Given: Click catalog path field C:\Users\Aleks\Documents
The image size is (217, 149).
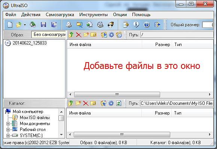Looking at the screenshot, I should [x=177, y=103].
